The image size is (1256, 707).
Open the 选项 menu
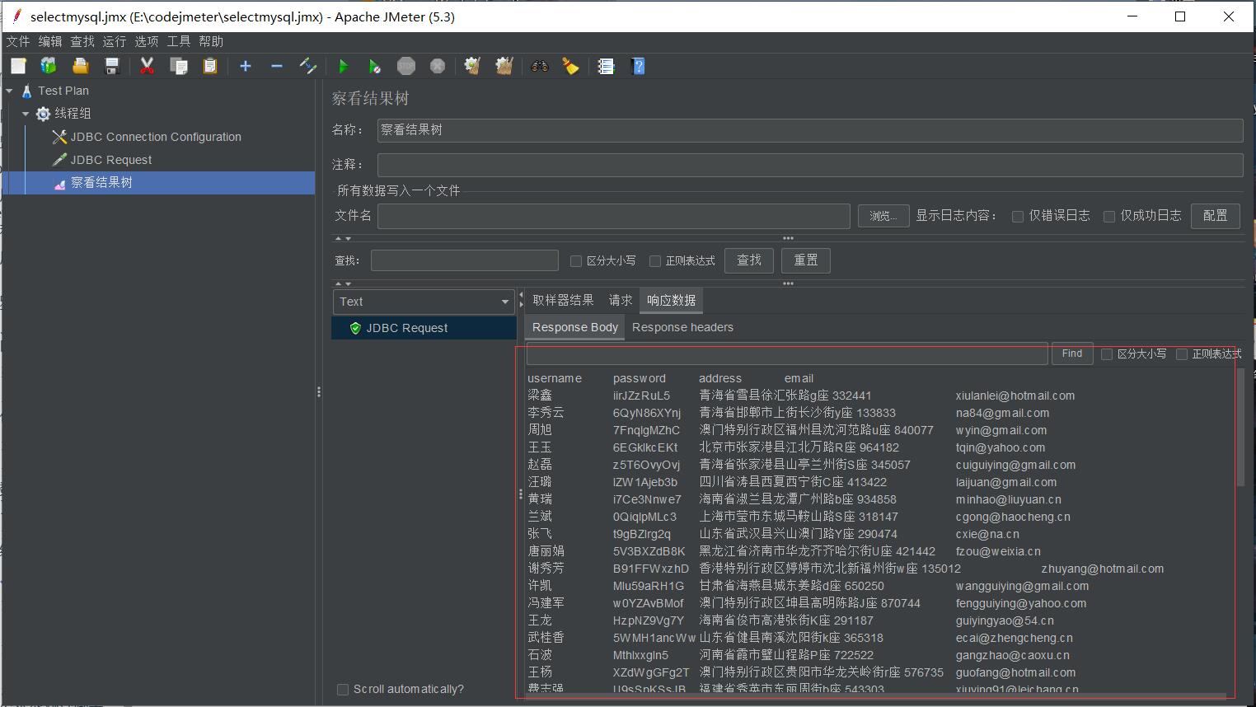[x=147, y=41]
